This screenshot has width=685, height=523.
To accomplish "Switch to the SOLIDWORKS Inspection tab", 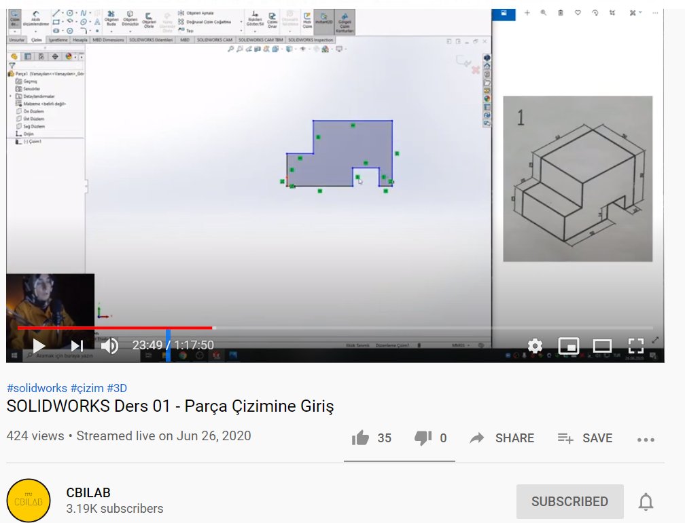I will point(311,40).
